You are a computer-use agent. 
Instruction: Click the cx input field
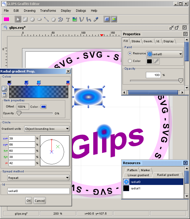(x=22, y=138)
